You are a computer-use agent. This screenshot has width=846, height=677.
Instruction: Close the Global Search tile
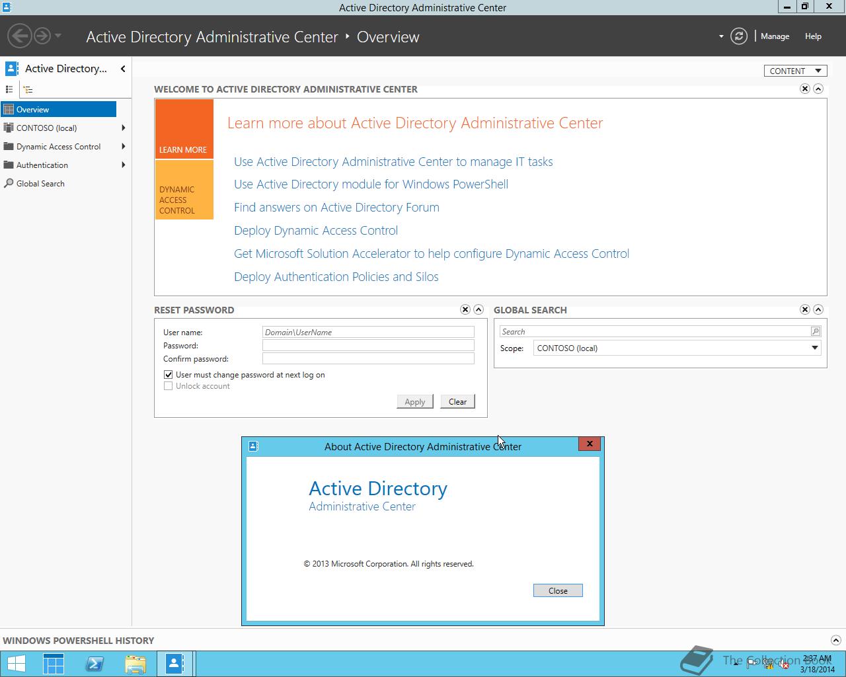[x=805, y=309]
